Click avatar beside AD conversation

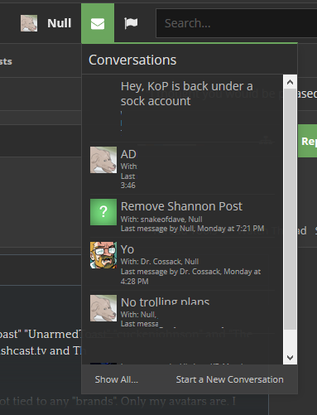pos(103,160)
